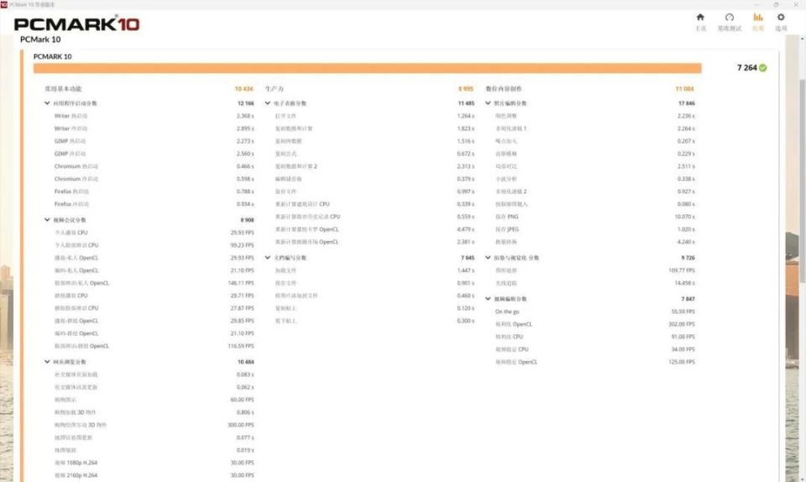Select the 0.083 s web browsing row
This screenshot has height=482, width=806.
[154, 375]
